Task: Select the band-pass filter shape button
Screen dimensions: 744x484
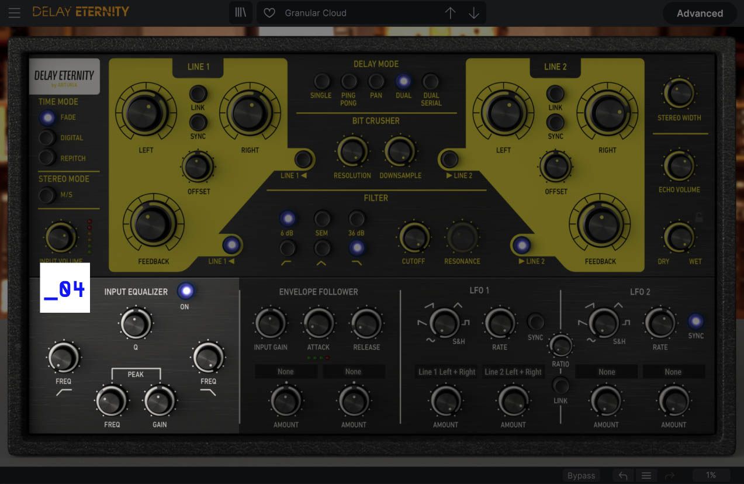Action: pyautogui.click(x=321, y=248)
